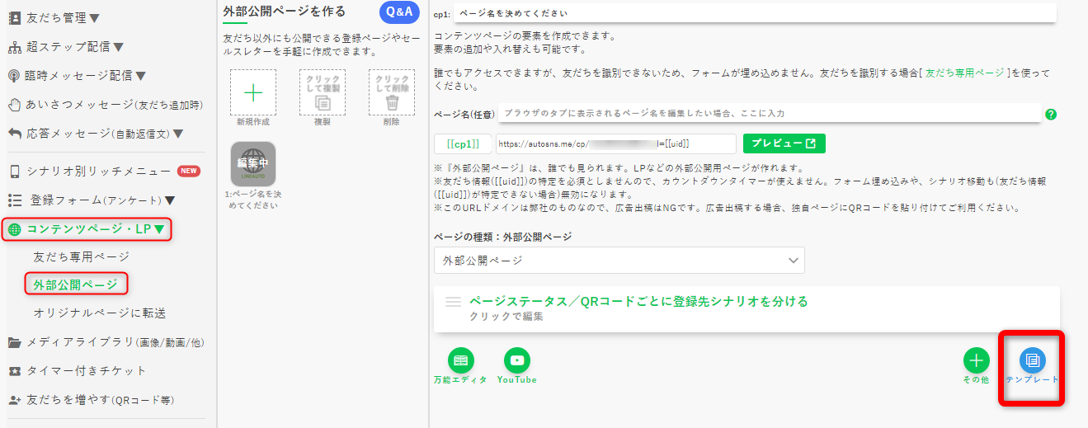Collapse the コンテンツページ・LP section
Image resolution: width=1088 pixels, height=428 pixels.
(x=87, y=229)
